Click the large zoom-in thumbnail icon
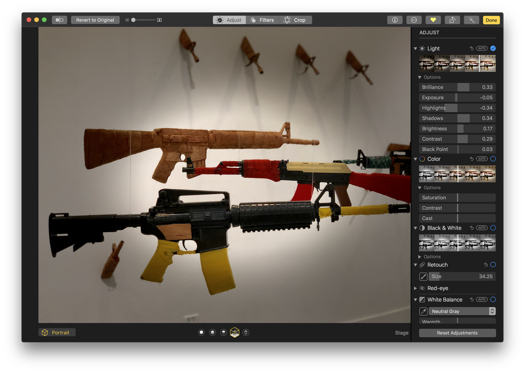The height and width of the screenshot is (373, 525). pos(159,20)
